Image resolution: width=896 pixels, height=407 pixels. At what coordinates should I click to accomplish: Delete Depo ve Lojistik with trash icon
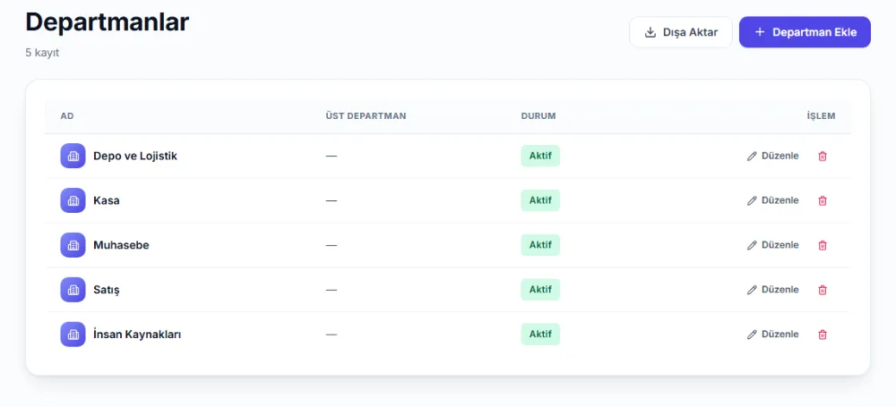tap(823, 156)
